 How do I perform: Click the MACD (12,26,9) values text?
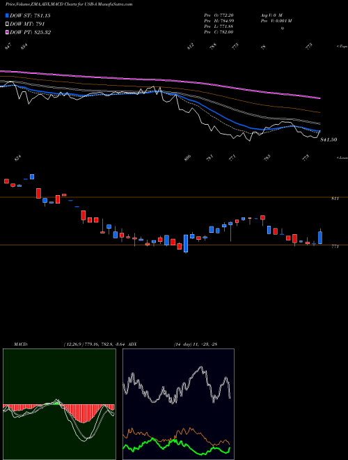click(95, 344)
